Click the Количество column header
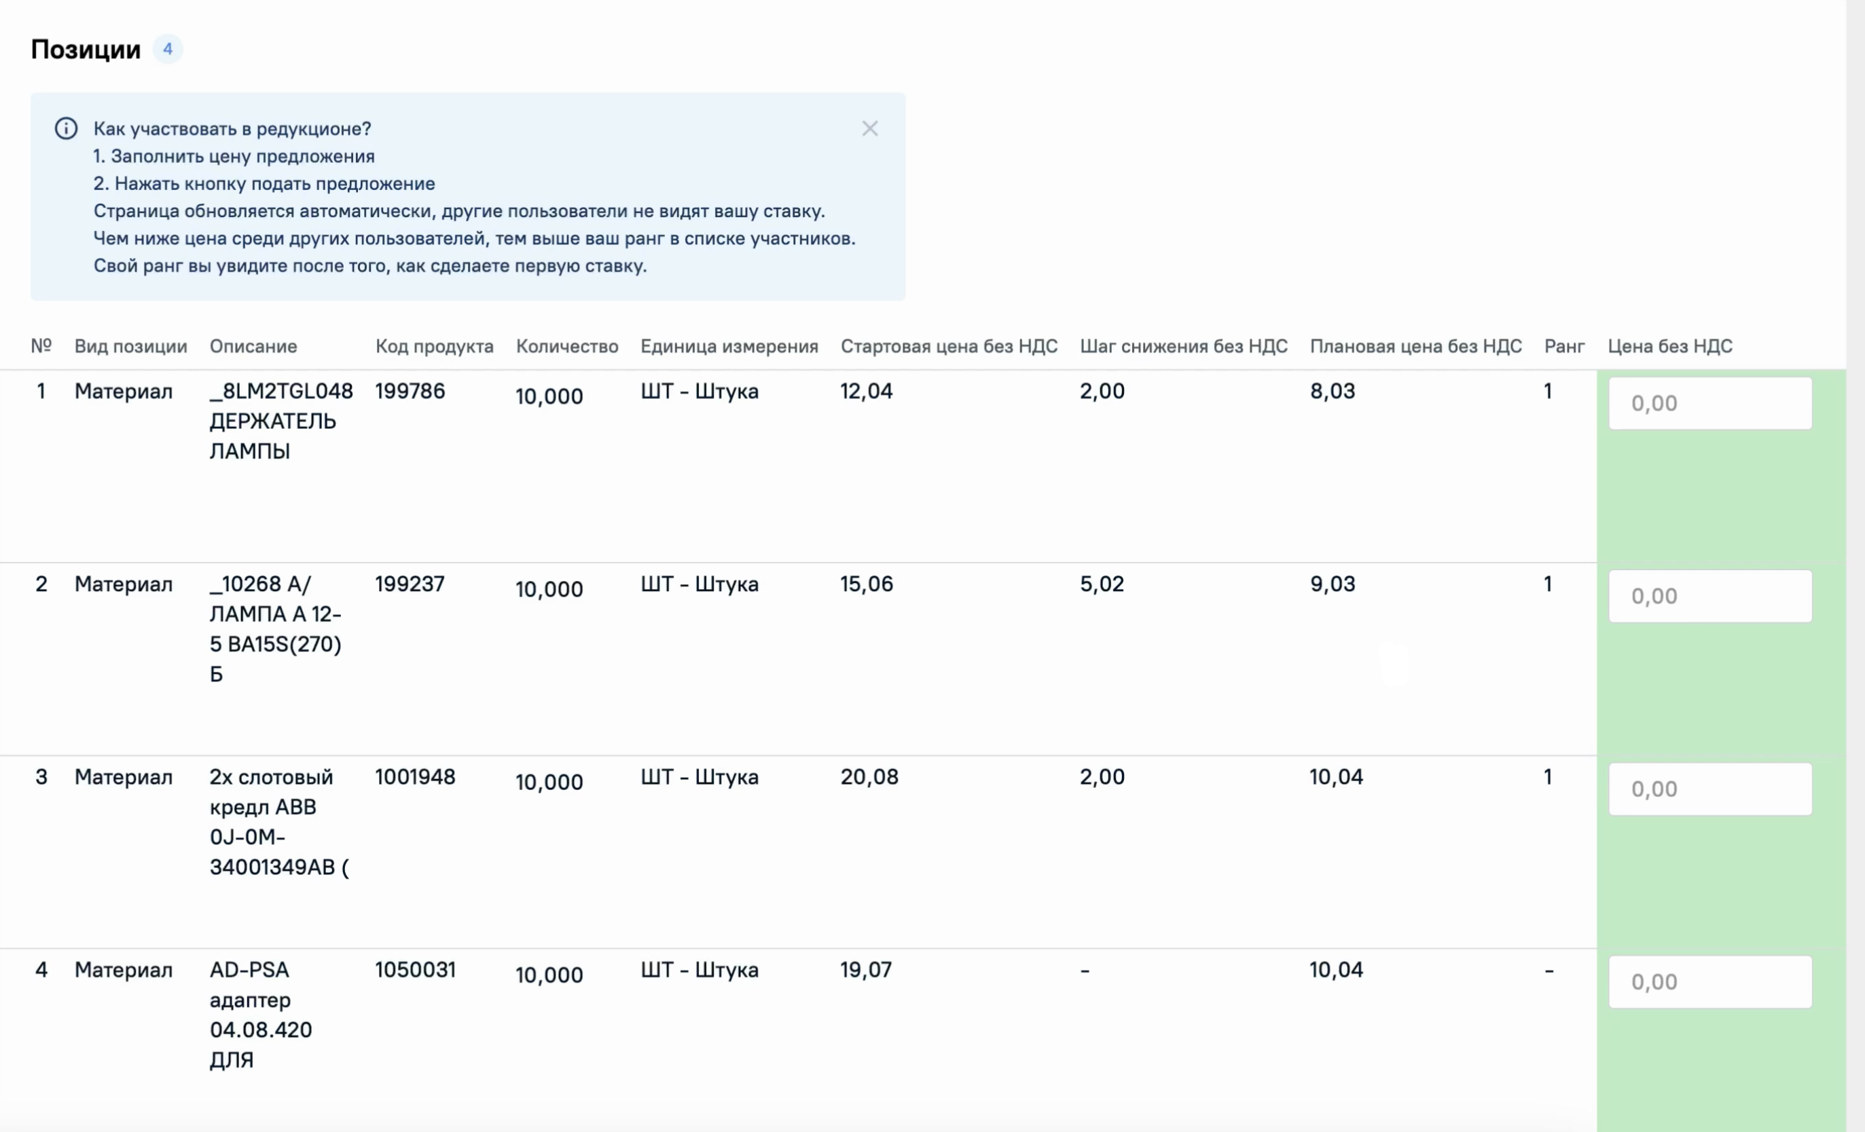Image resolution: width=1865 pixels, height=1132 pixels. pos(567,346)
